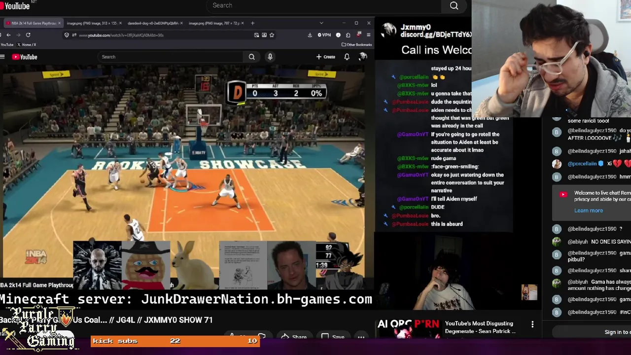Open the account avatar in inner YouTube
Viewport: 631px width, 355px height.
pyautogui.click(x=363, y=57)
